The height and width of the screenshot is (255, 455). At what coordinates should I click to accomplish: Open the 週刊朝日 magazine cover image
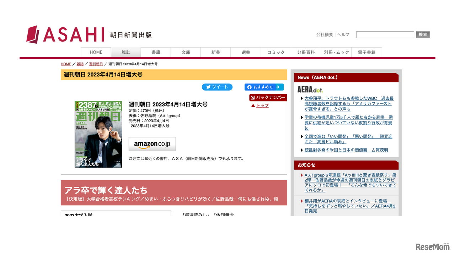pyautogui.click(x=98, y=134)
